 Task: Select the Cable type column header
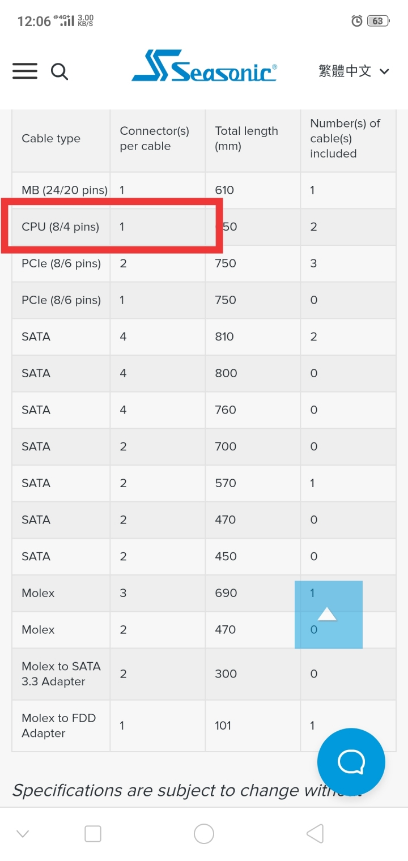click(x=51, y=139)
